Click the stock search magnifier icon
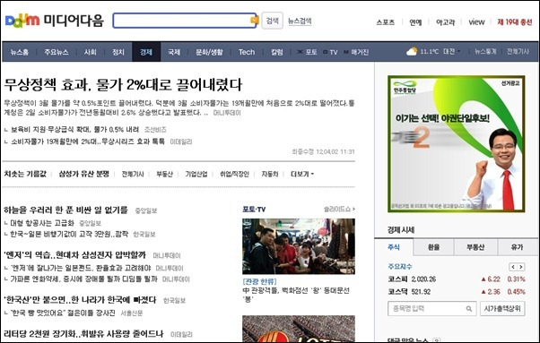Image resolution: width=540 pixels, height=343 pixels. (469, 309)
